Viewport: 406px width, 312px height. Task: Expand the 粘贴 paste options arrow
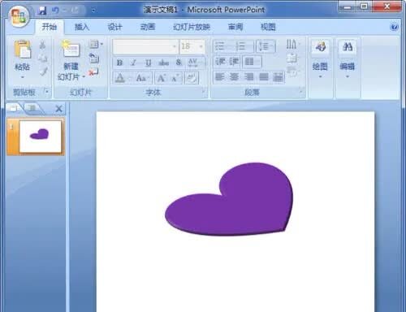tap(23, 77)
